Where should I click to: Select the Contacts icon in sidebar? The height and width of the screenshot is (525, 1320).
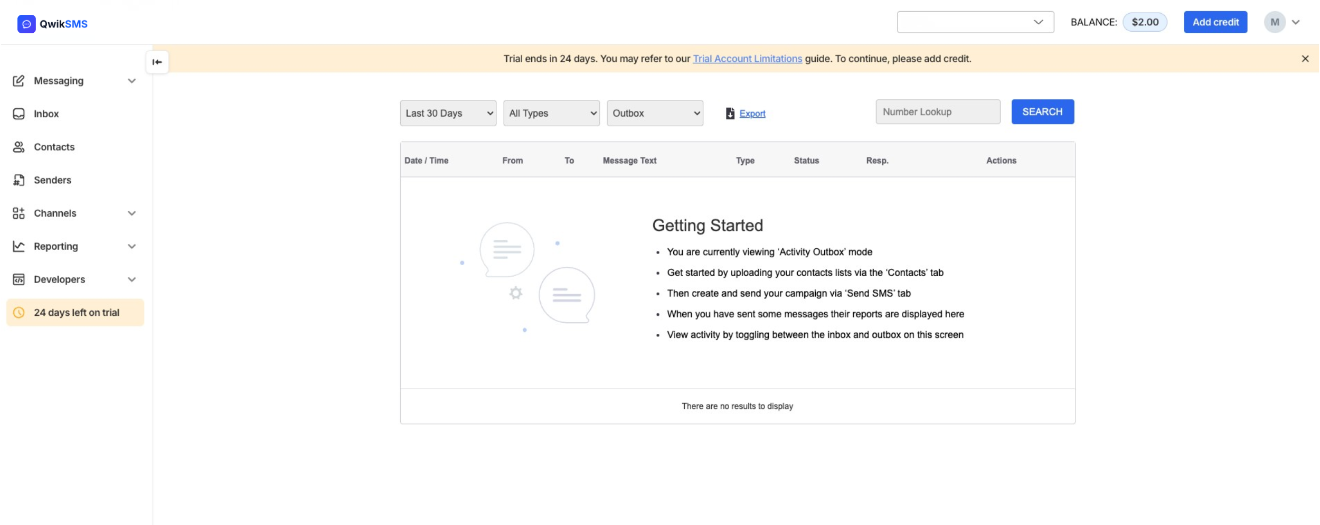coord(19,147)
